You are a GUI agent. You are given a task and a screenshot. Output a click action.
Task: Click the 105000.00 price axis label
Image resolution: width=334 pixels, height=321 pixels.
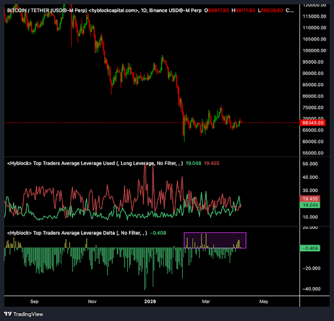[x=314, y=39]
